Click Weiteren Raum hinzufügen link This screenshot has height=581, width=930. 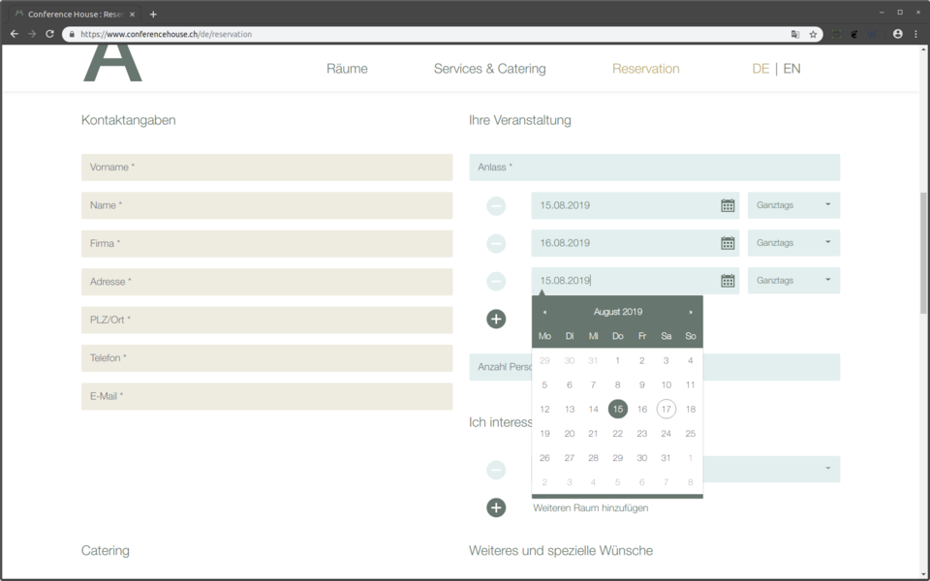tap(590, 508)
